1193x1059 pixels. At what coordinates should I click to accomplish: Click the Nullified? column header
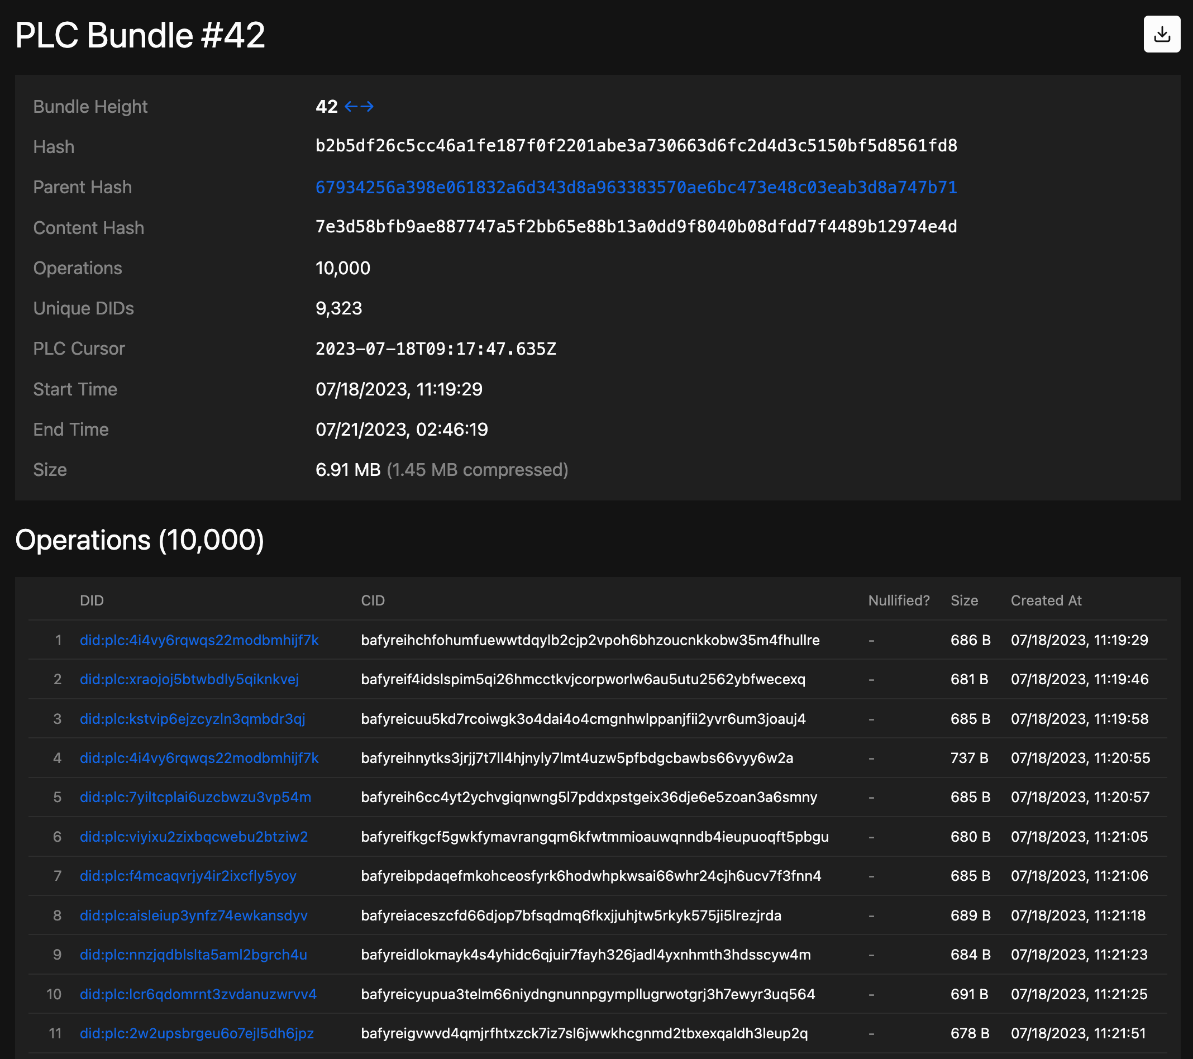click(x=898, y=600)
